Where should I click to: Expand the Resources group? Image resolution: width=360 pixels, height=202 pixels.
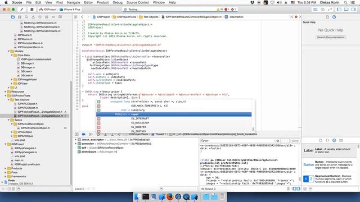6,91
